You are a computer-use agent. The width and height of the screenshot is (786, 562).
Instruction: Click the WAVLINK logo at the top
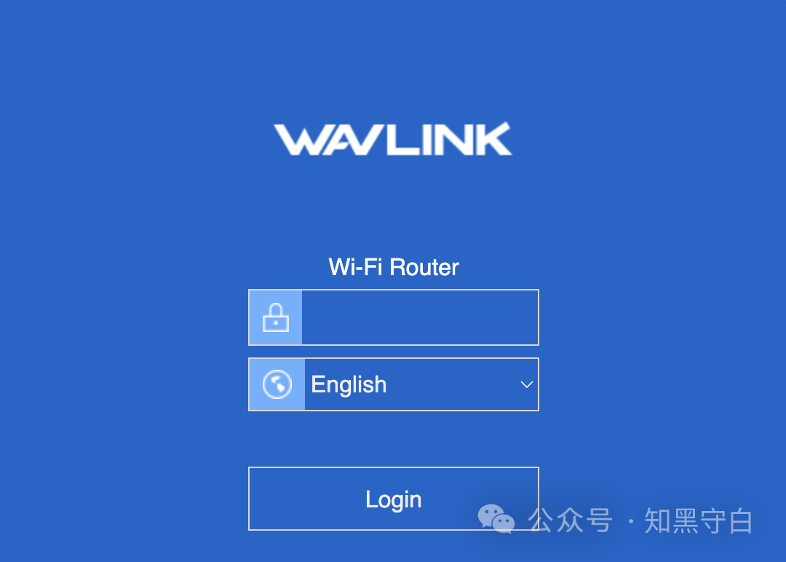coord(393,139)
